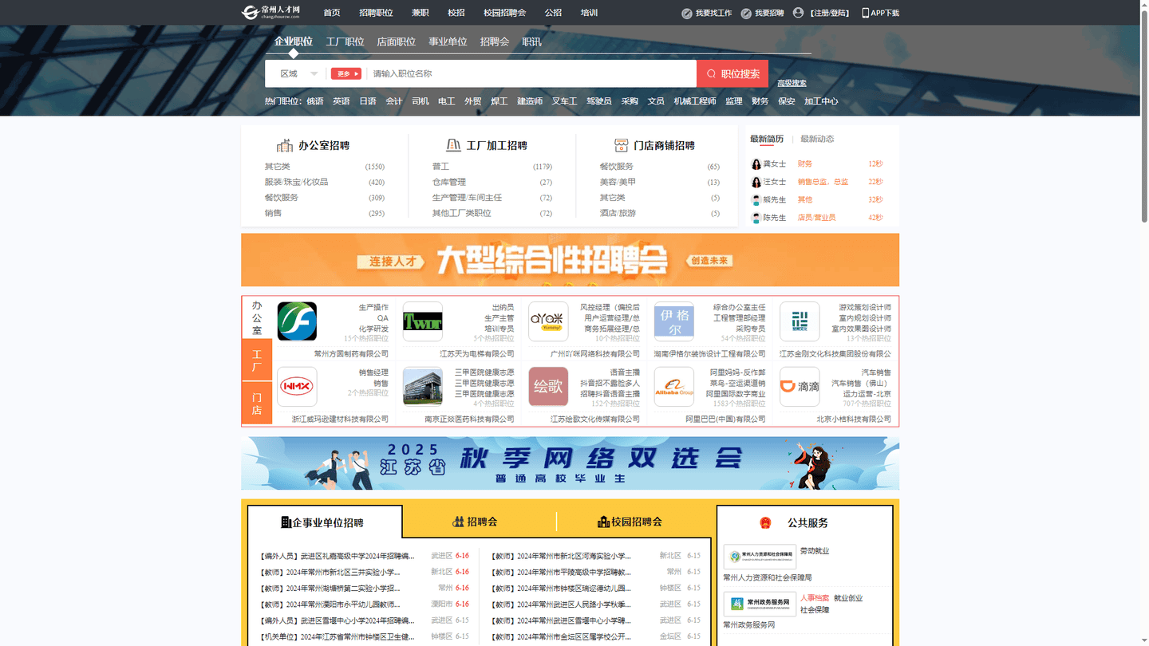Screen dimensions: 1149x646
Task: Click 陈先生 resume avatar
Action: click(x=756, y=218)
